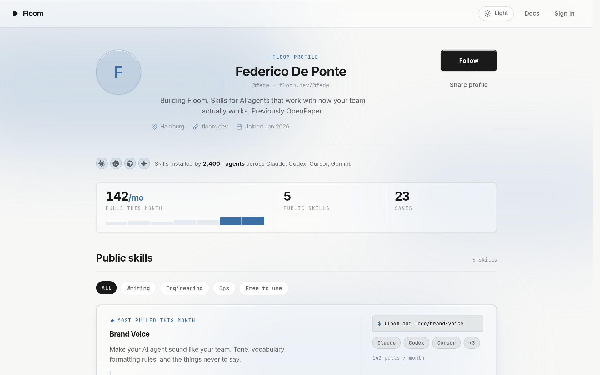Filter skills by Engineering
This screenshot has width=600, height=375.
tap(184, 288)
